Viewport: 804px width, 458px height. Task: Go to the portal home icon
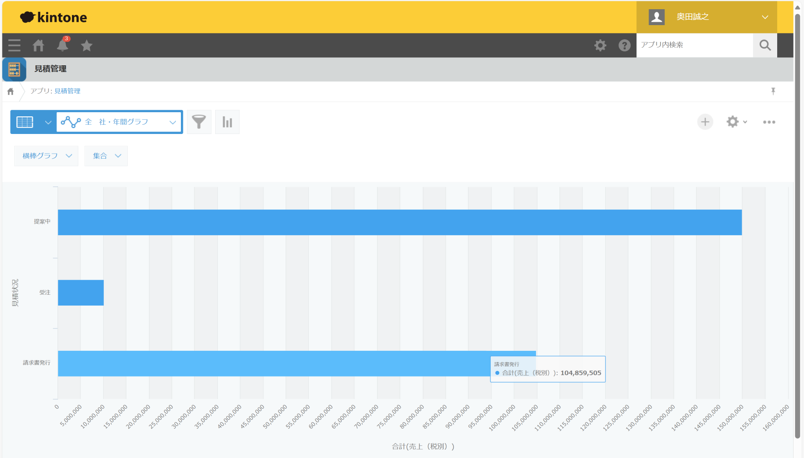click(x=39, y=45)
